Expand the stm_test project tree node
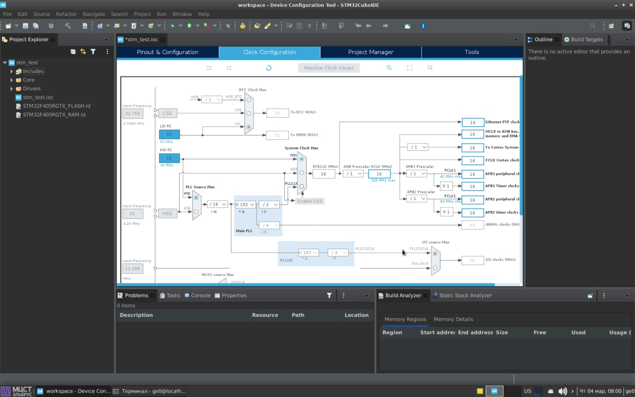The width and height of the screenshot is (635, 397). click(x=5, y=63)
